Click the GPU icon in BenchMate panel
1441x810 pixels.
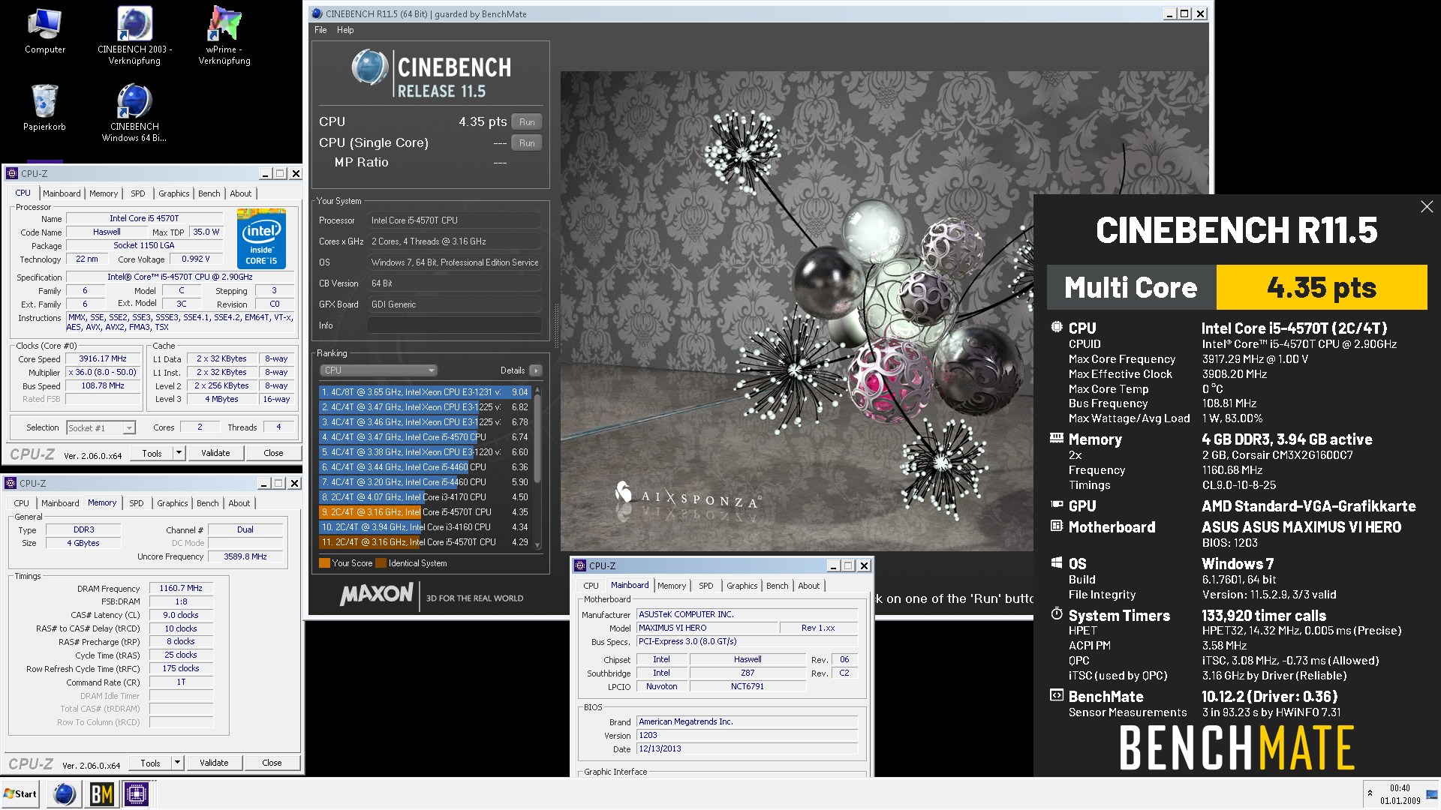point(1057,505)
